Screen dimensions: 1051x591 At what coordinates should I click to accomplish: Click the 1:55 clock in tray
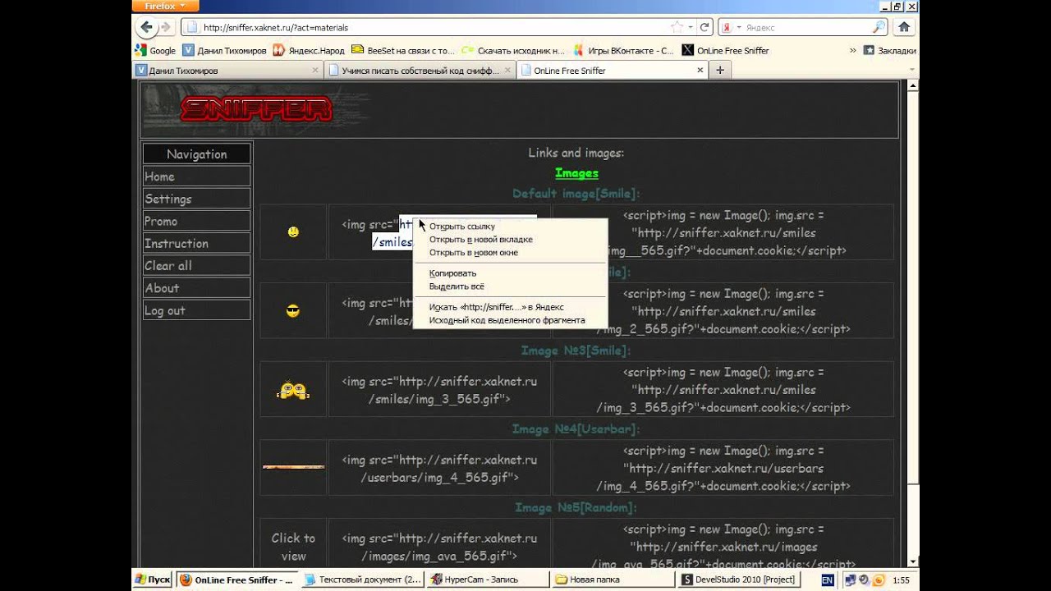pos(902,580)
